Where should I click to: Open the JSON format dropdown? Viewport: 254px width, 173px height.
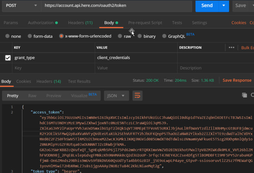pyautogui.click(x=116, y=95)
